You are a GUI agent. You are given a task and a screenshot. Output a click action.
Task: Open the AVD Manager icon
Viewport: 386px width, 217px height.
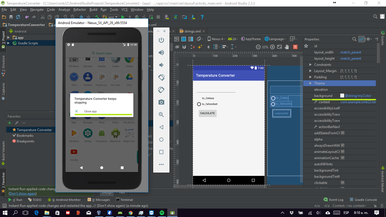coord(166,17)
